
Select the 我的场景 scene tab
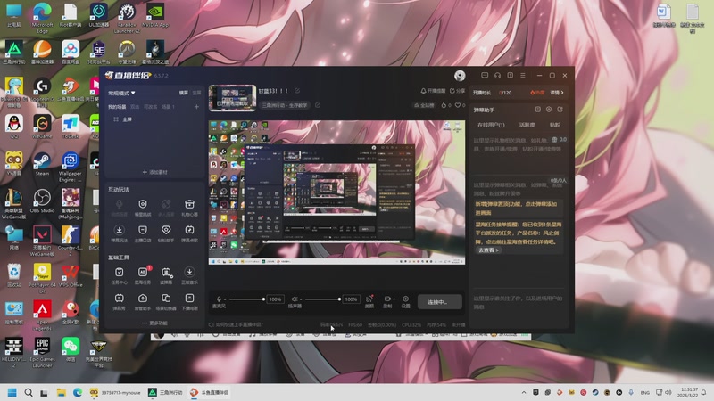[x=117, y=107]
